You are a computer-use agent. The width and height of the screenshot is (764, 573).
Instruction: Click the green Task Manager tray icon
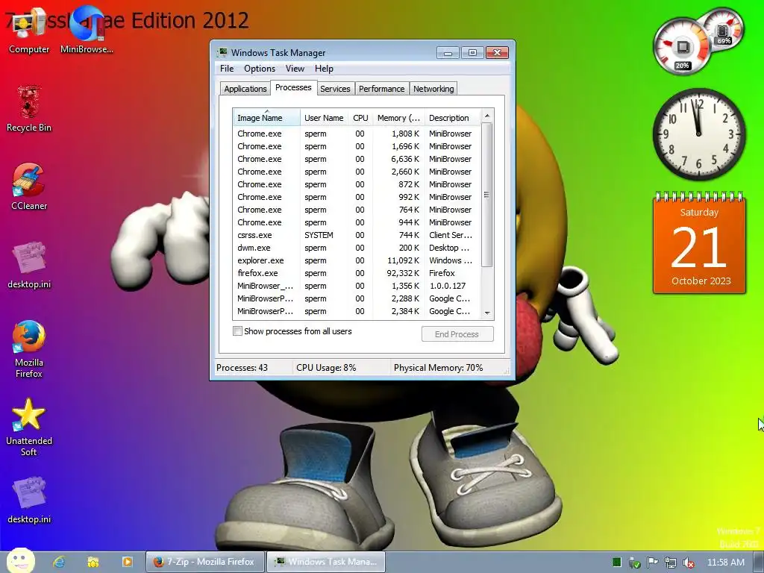pos(617,563)
